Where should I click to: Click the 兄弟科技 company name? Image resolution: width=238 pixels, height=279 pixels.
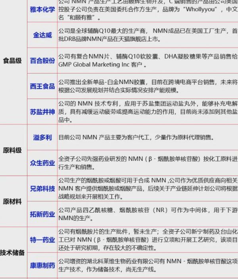tap(42, 189)
